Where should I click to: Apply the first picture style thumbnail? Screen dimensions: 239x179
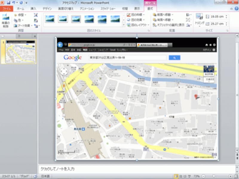[x=50, y=19]
